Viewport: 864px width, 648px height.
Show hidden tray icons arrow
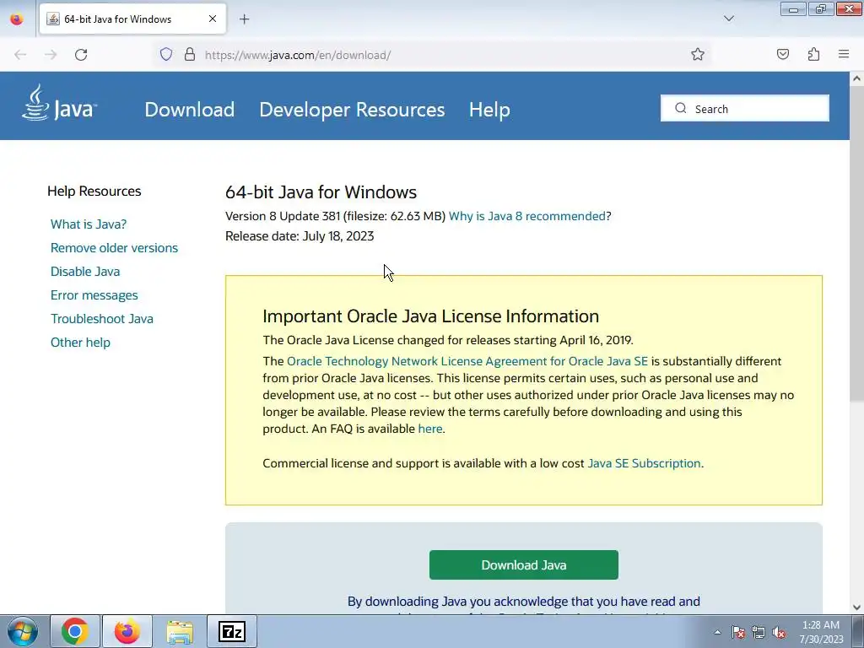(717, 632)
